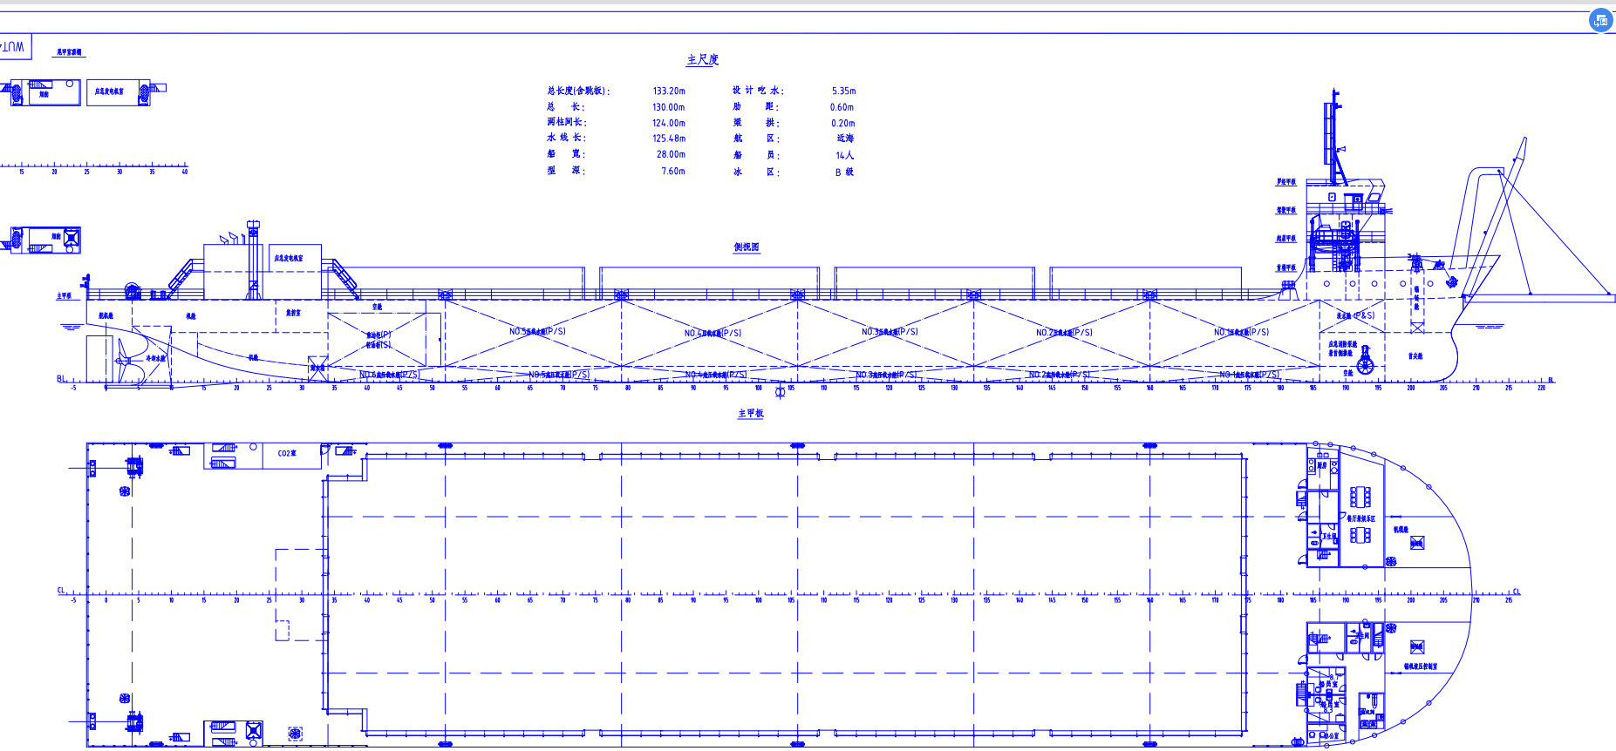1616x751 pixels.
Task: Click the centerline symbol below frame 105
Action: point(781,393)
